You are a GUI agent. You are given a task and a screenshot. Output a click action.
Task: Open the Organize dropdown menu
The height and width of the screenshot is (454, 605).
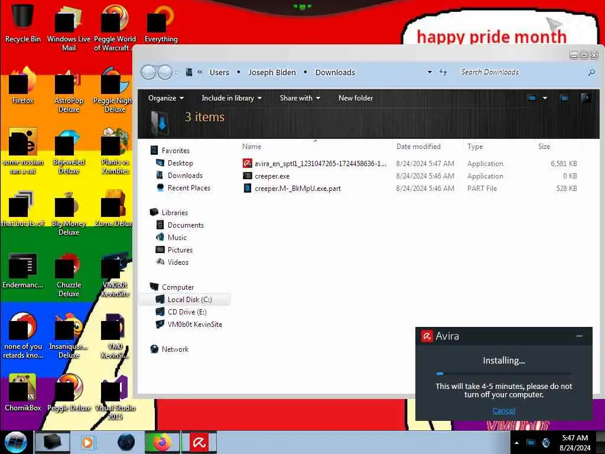click(x=166, y=98)
